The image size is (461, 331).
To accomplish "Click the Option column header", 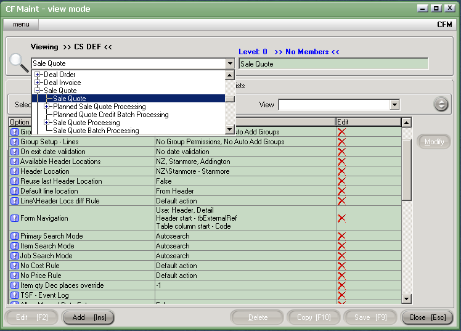I will pos(20,122).
